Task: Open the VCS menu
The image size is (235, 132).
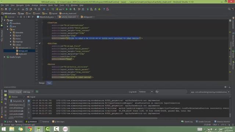Action: click(67, 5)
